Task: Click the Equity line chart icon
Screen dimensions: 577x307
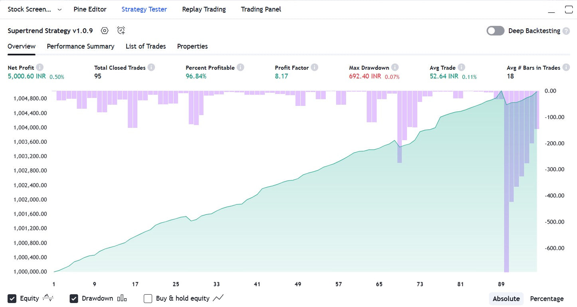Action: pyautogui.click(x=48, y=298)
